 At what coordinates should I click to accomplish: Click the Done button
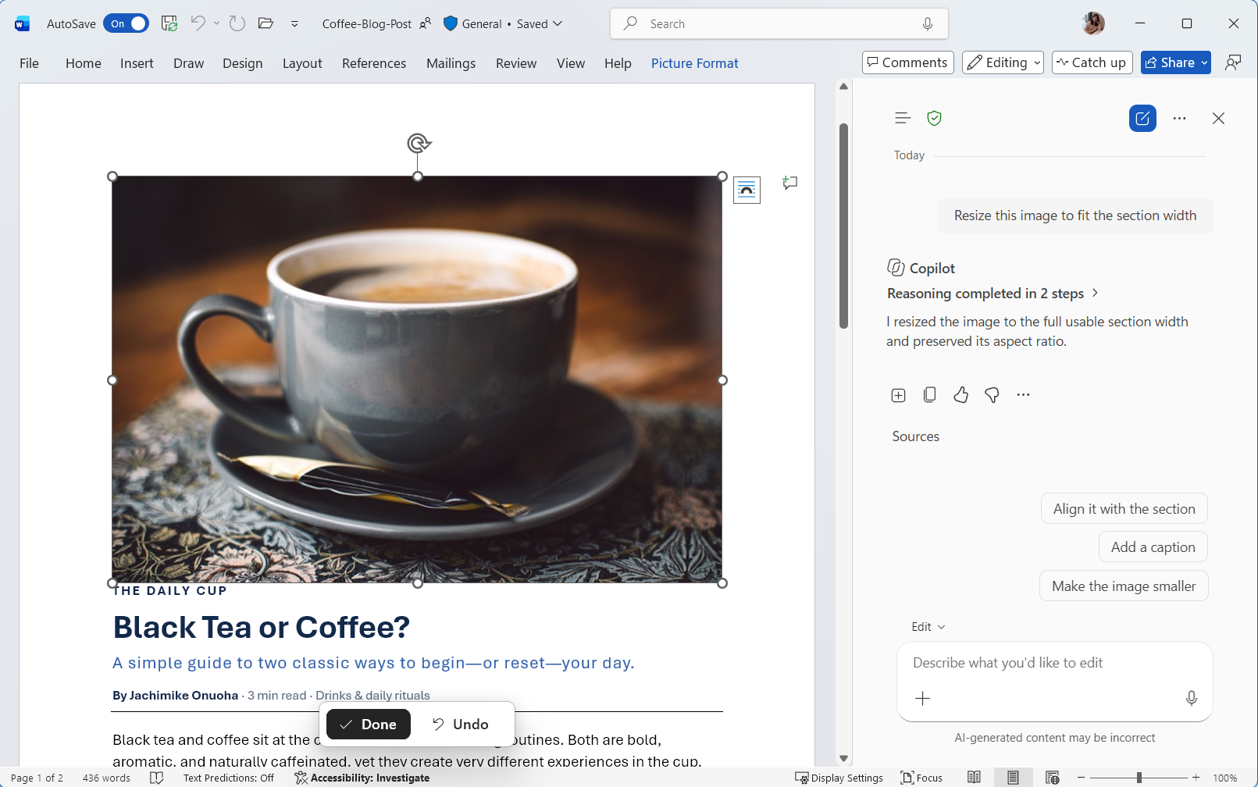pyautogui.click(x=369, y=724)
